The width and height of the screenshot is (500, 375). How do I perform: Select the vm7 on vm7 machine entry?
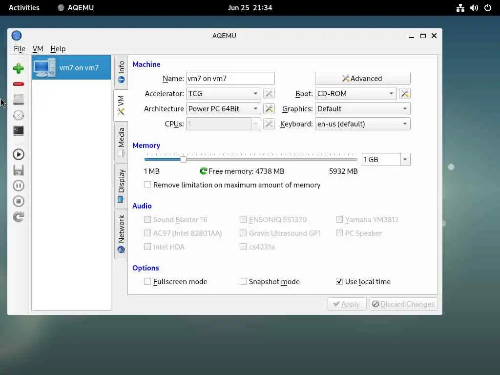pyautogui.click(x=71, y=67)
